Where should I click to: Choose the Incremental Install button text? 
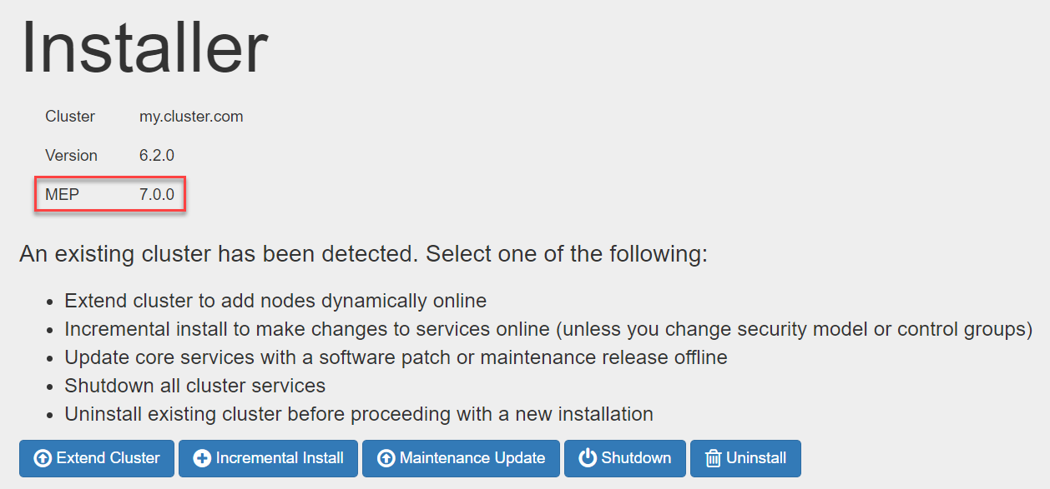(280, 458)
